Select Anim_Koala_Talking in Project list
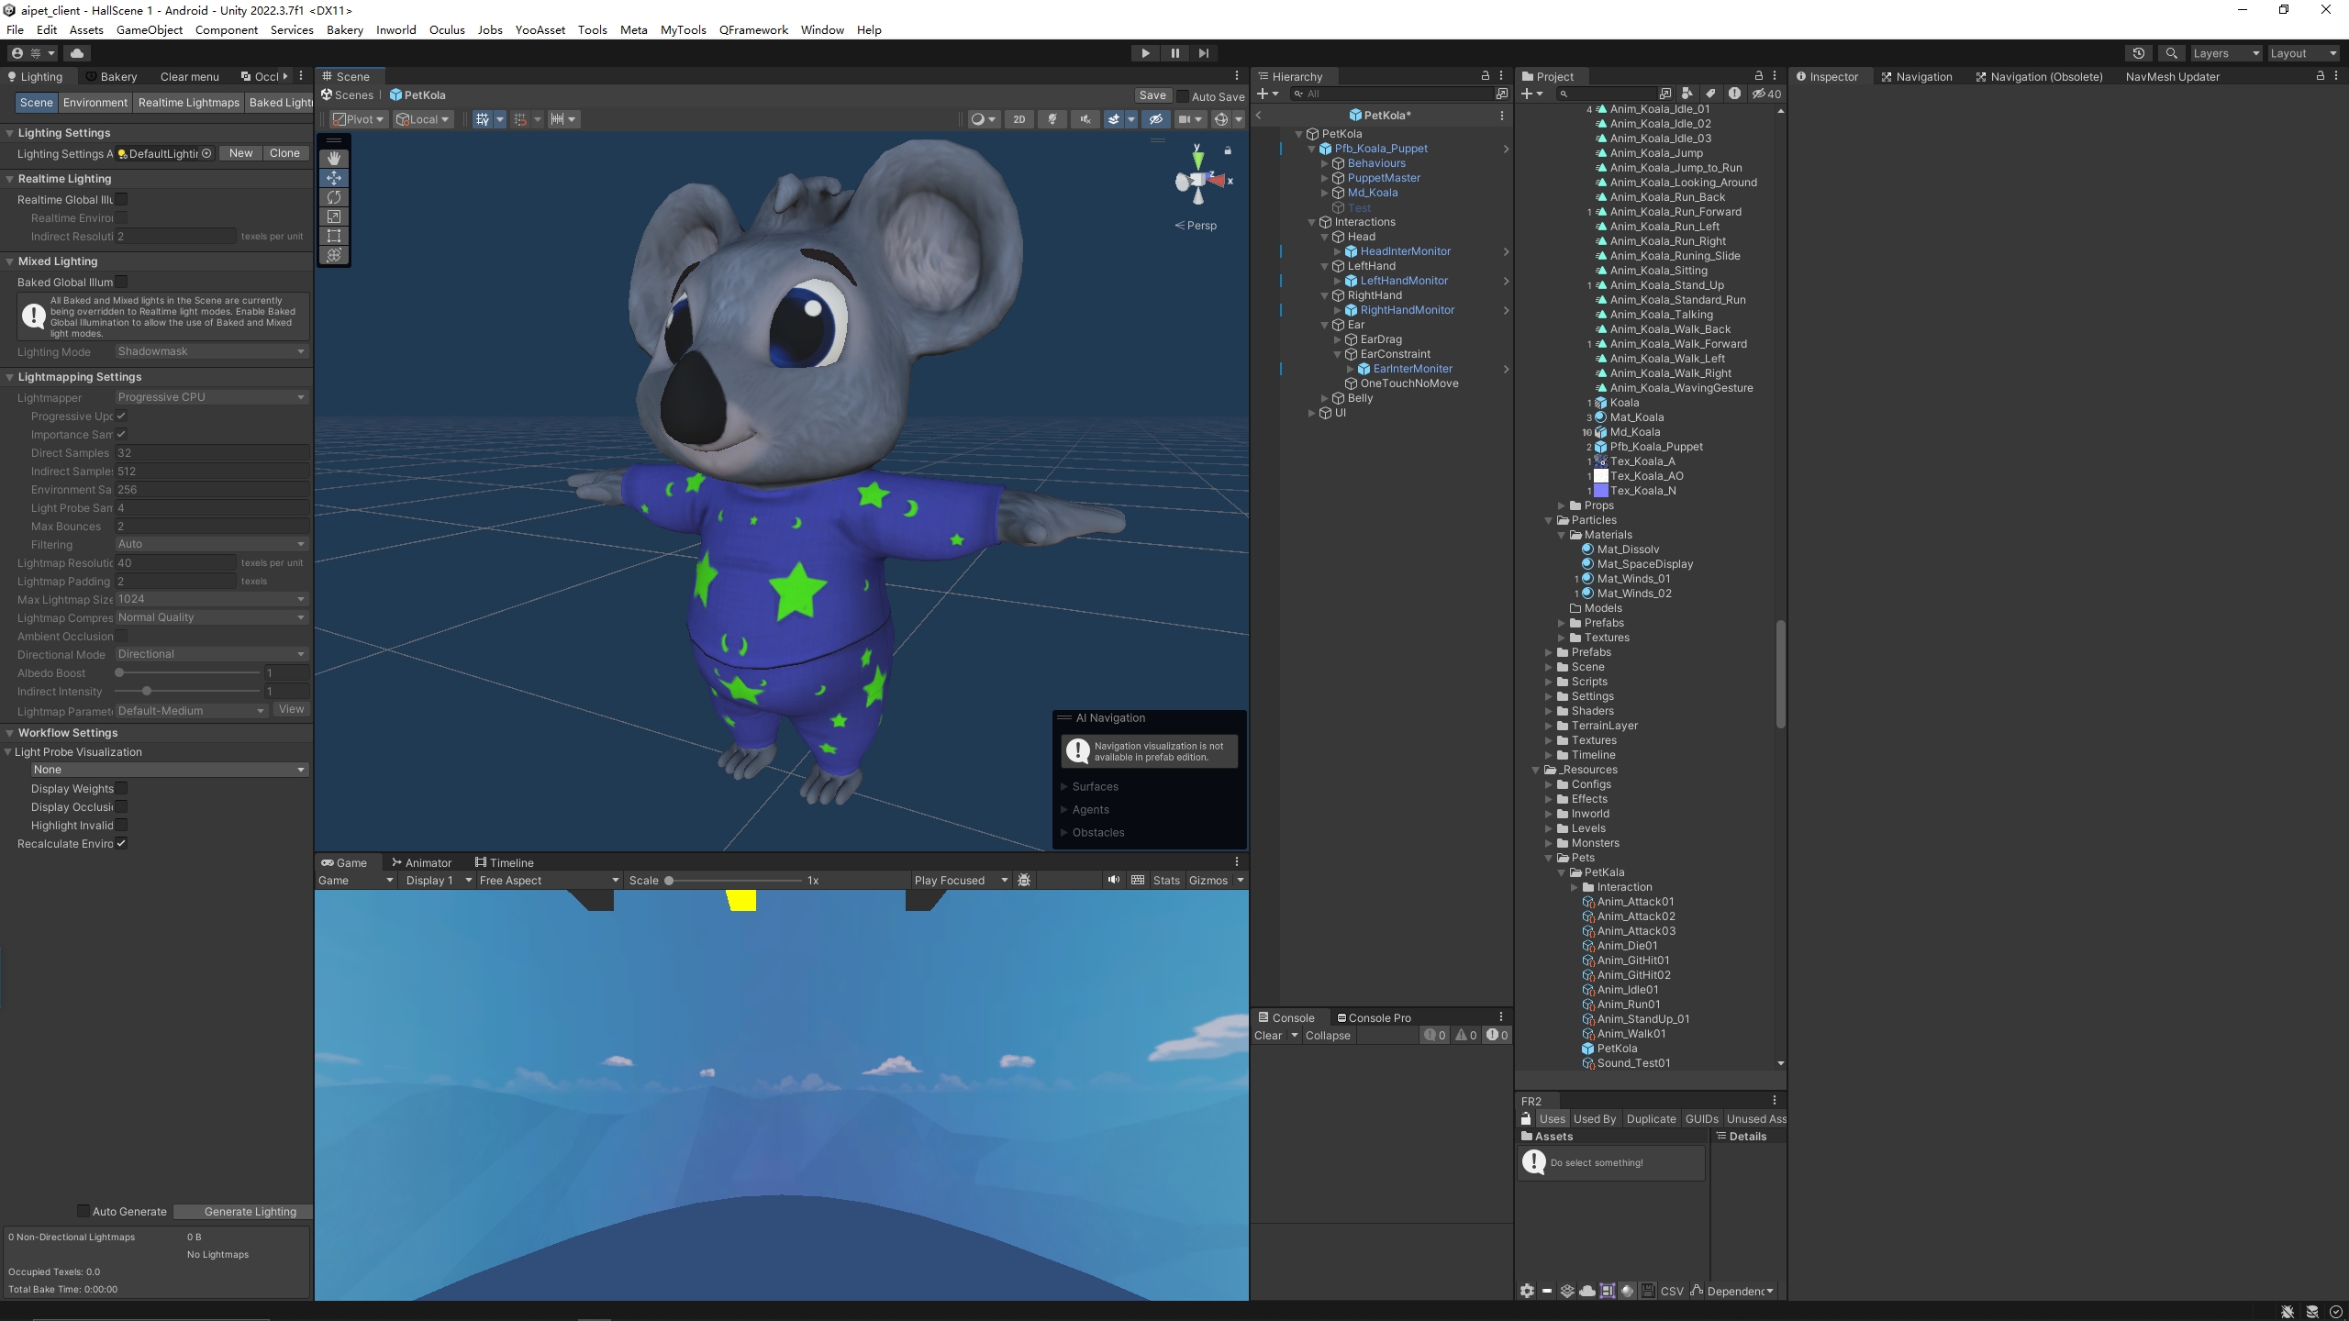Image resolution: width=2349 pixels, height=1321 pixels. (x=1661, y=315)
